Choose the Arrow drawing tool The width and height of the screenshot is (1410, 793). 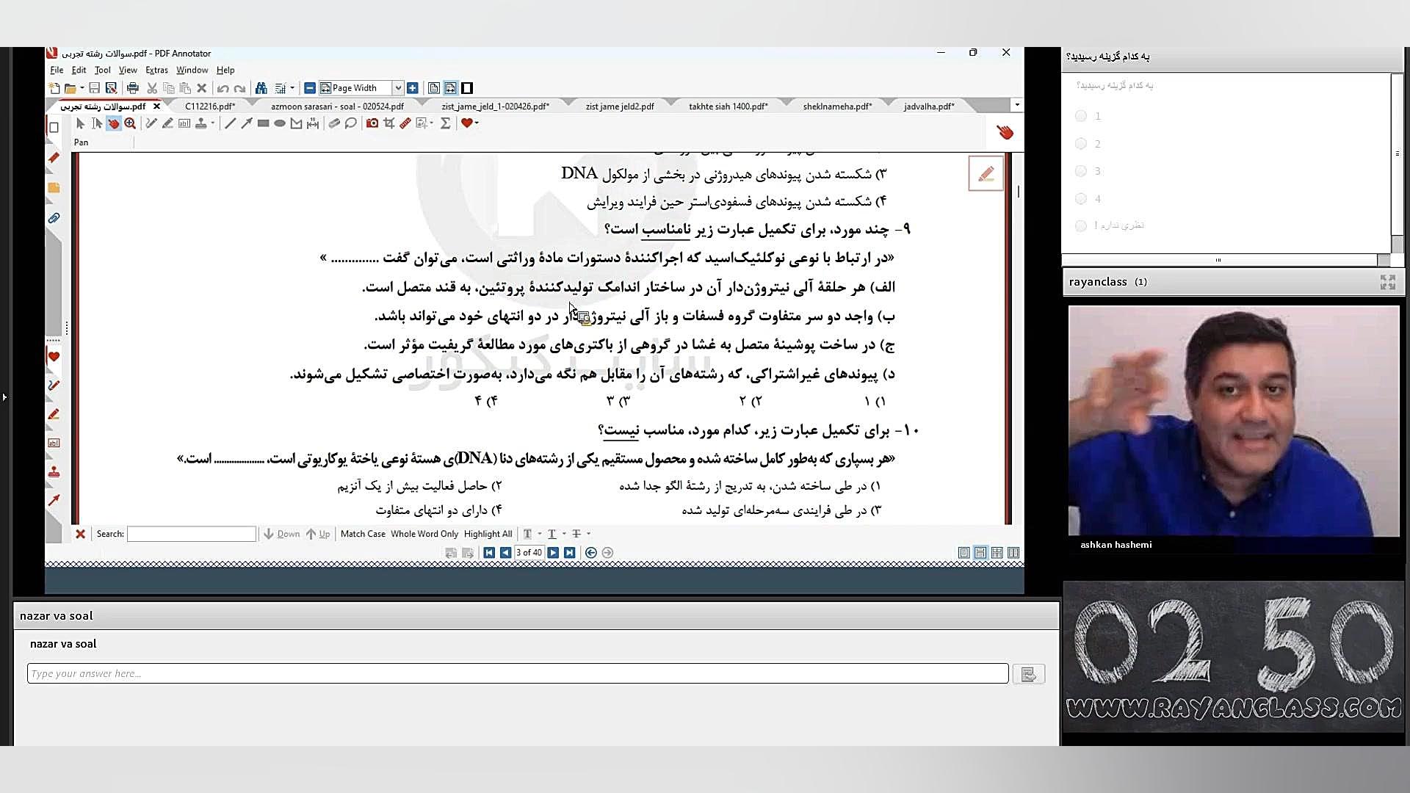(x=247, y=123)
